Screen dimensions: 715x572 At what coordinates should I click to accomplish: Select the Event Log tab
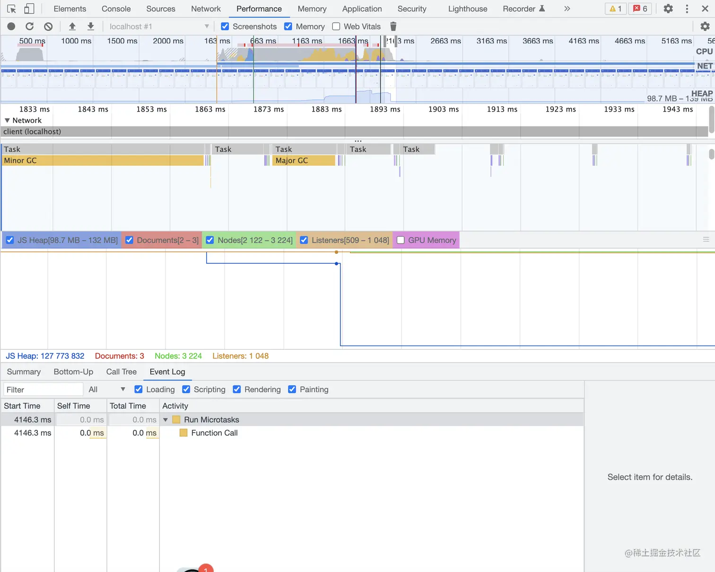(x=167, y=372)
